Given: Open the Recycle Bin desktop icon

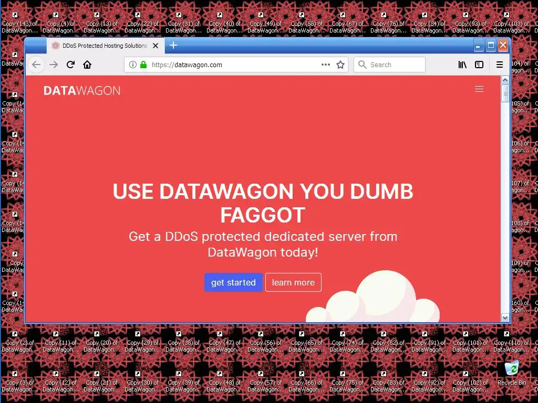Looking at the screenshot, I should click(512, 373).
